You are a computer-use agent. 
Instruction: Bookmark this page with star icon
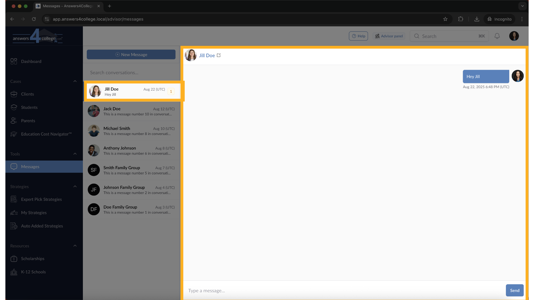tap(445, 19)
